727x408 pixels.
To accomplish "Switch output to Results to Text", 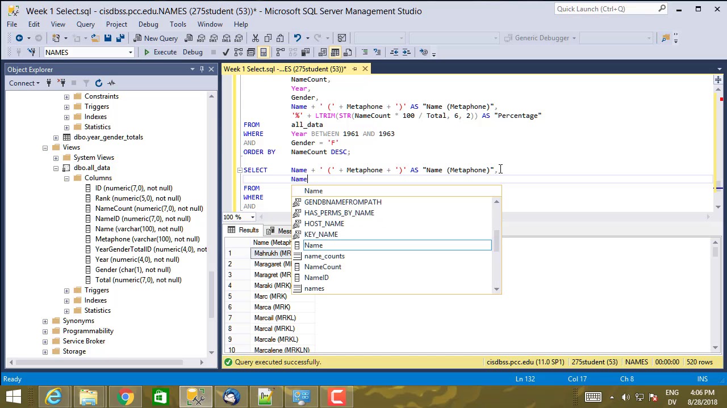I will click(x=322, y=52).
